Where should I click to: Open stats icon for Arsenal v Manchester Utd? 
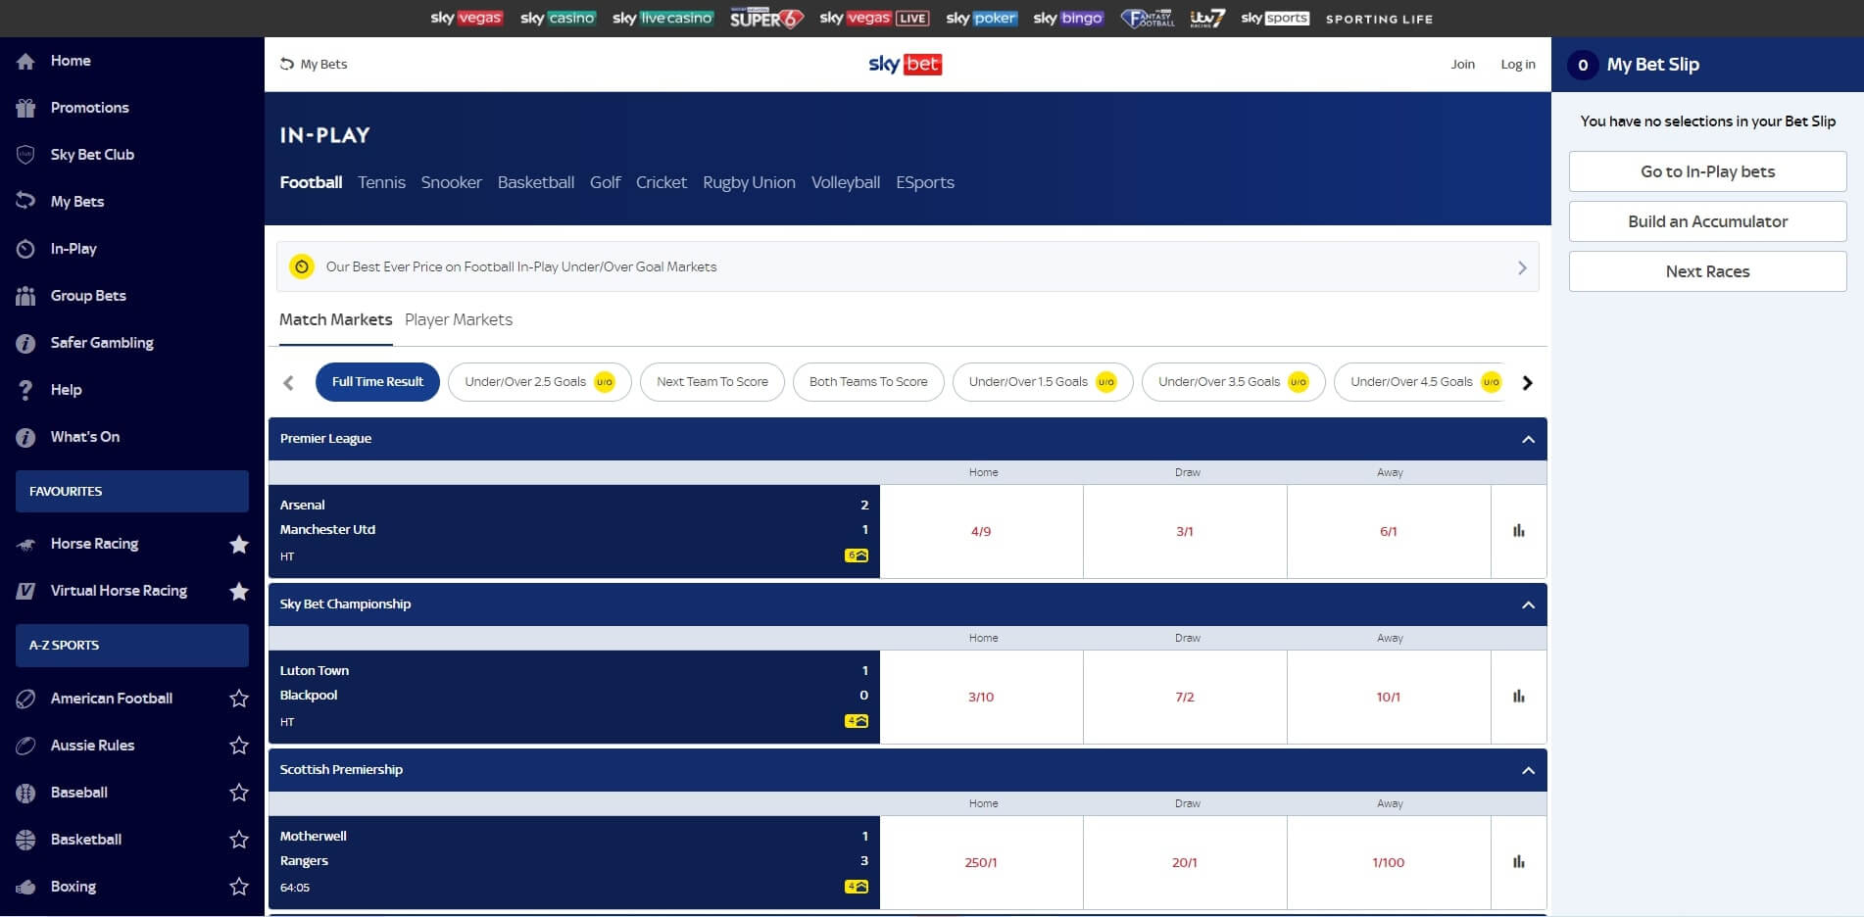(x=1518, y=531)
